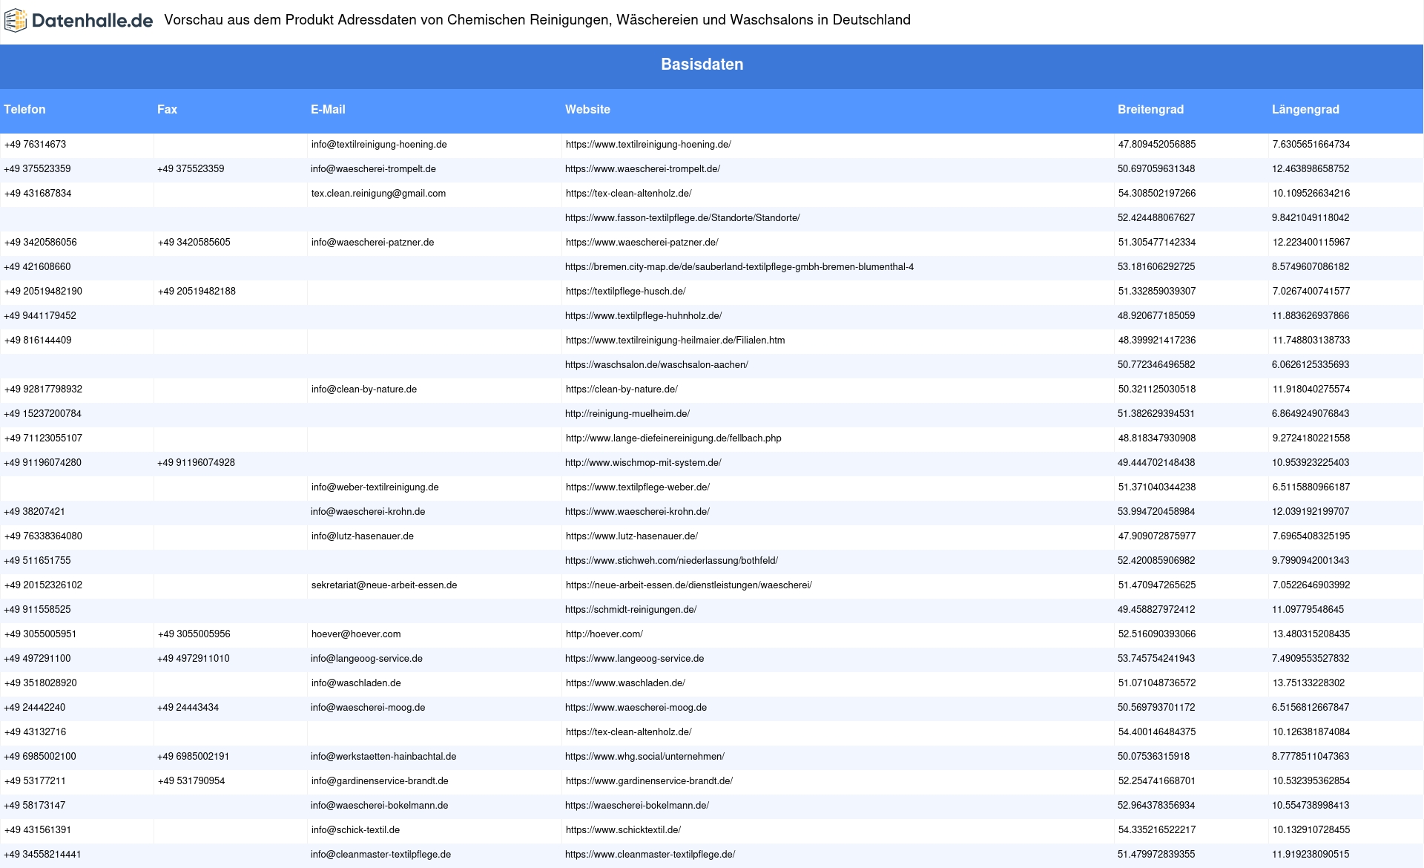The height and width of the screenshot is (868, 1424).
Task: Select phone number +49 20519482190
Action: 43,292
